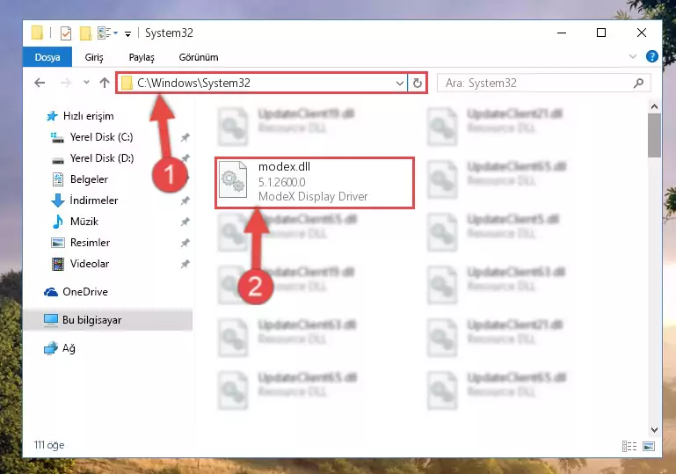The width and height of the screenshot is (676, 474).
Task: Select Hızlı erişim in navigation pane
Action: [80, 116]
